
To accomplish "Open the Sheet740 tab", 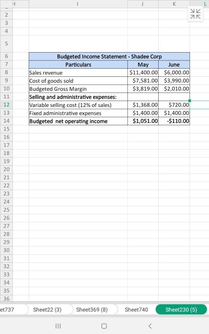I will 137,309.
